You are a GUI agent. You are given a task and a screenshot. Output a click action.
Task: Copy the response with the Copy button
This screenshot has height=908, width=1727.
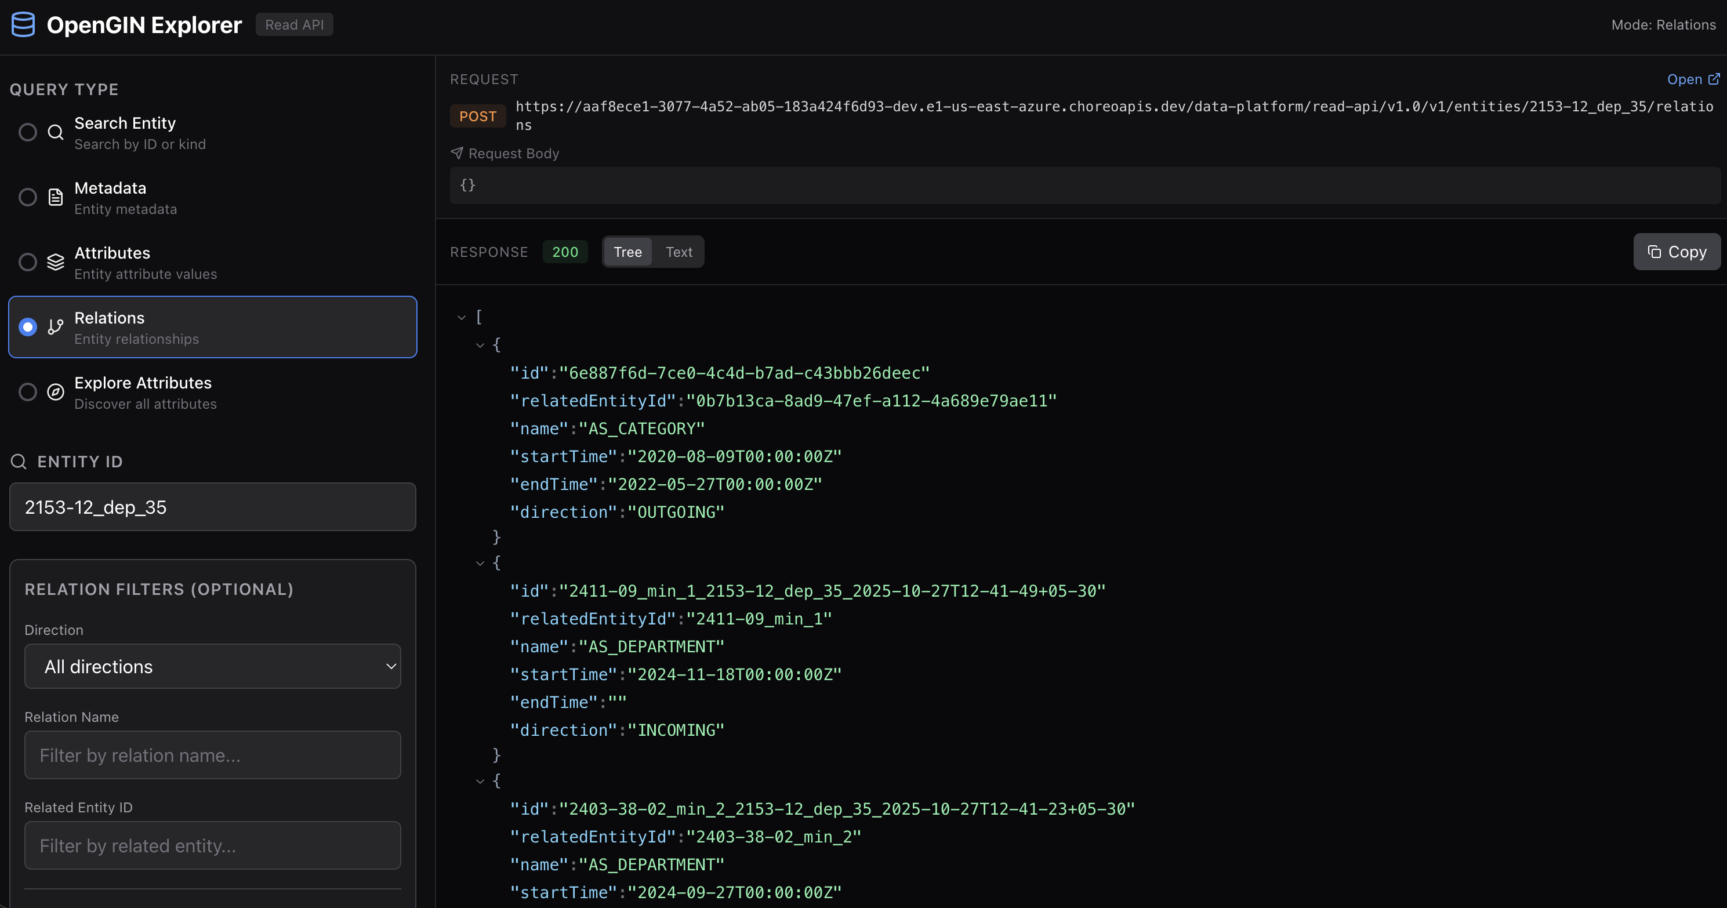point(1676,252)
